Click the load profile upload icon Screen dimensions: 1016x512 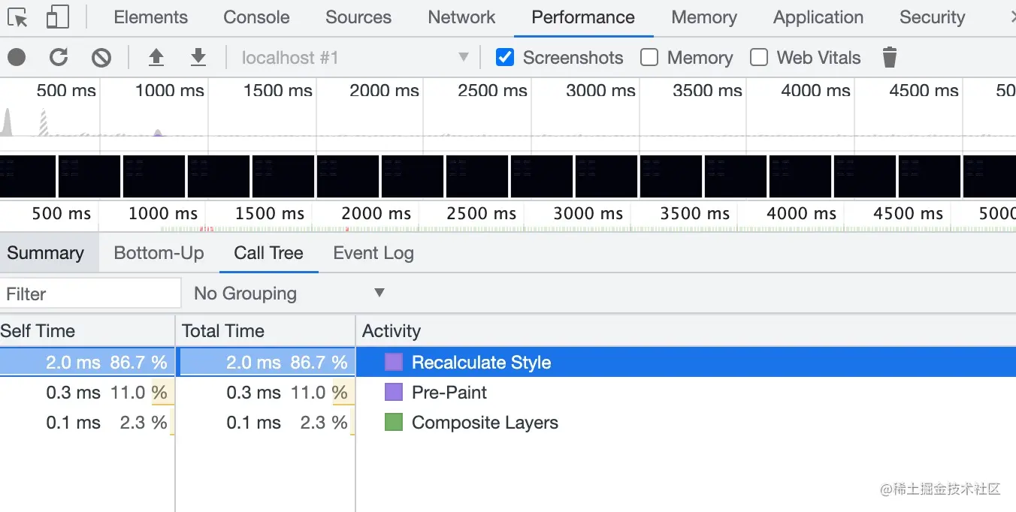tap(156, 57)
